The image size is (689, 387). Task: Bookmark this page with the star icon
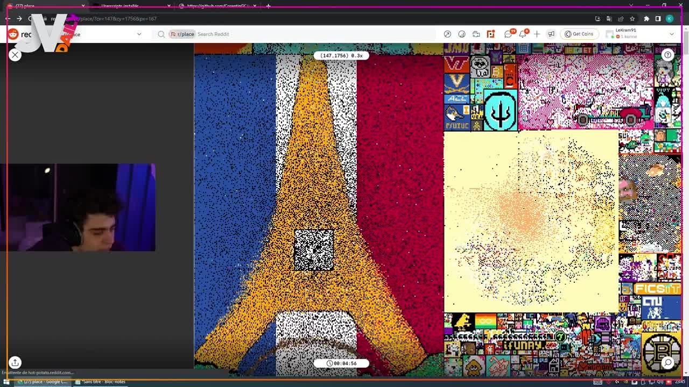pos(632,19)
